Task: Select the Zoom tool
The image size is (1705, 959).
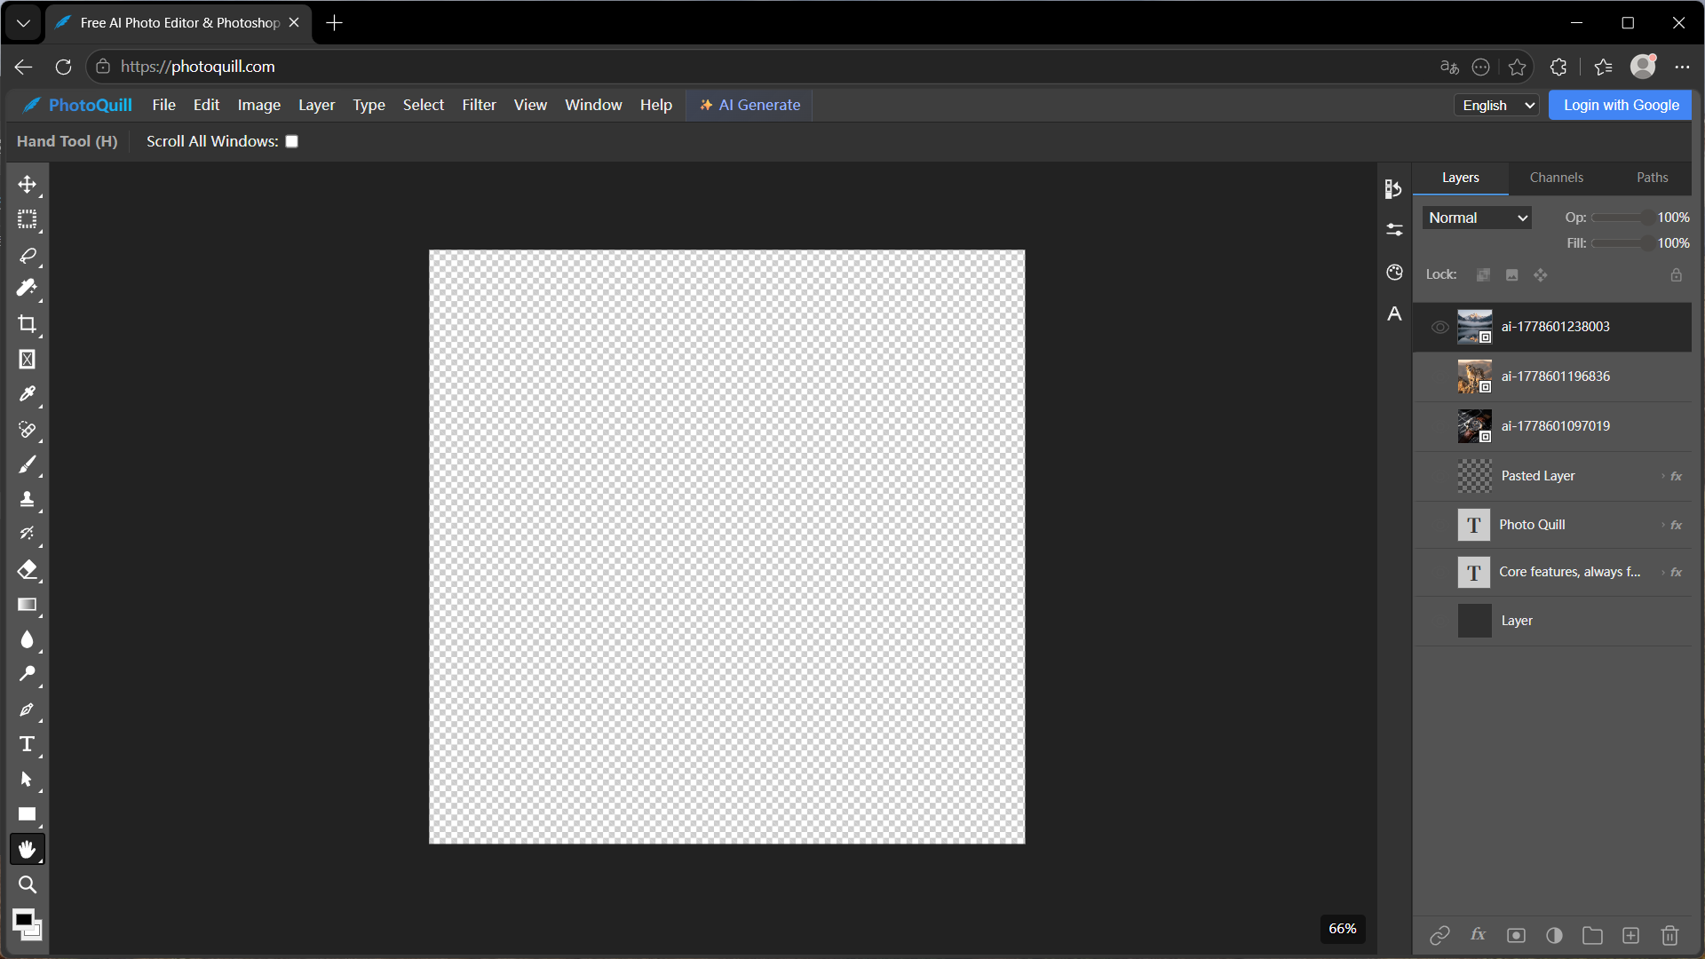Action: [x=27, y=884]
